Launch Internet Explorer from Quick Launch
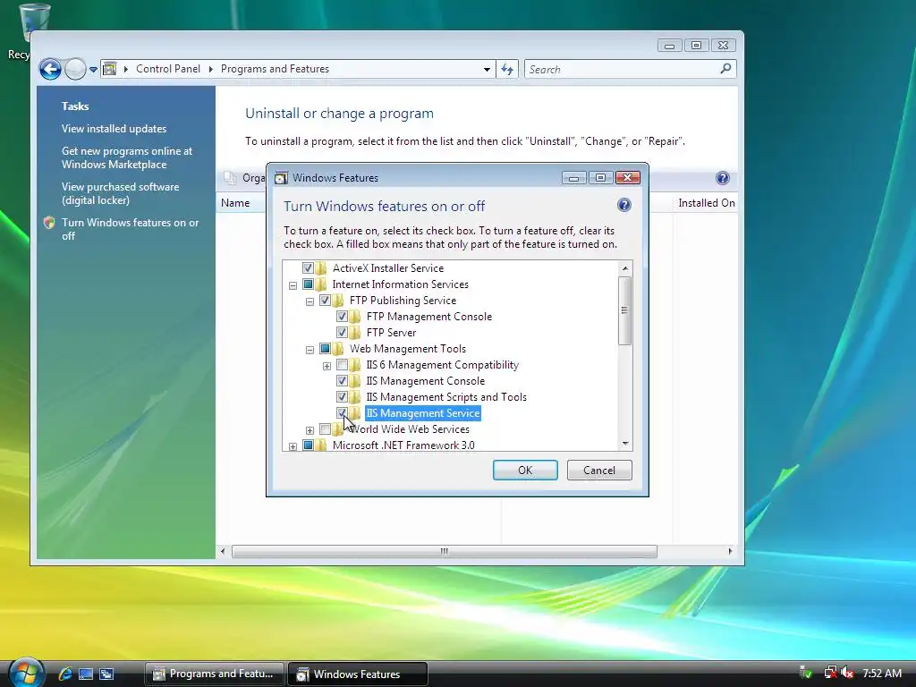The height and width of the screenshot is (687, 916). pos(65,674)
